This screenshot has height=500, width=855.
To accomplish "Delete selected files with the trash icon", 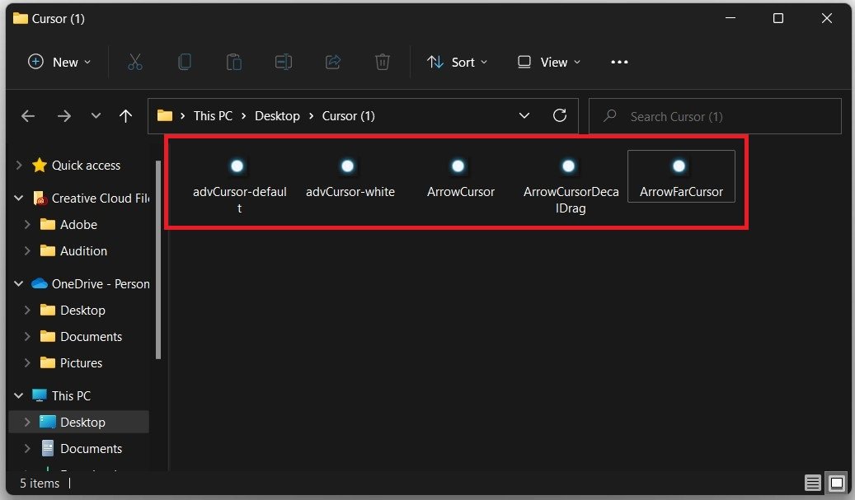I will click(x=381, y=61).
